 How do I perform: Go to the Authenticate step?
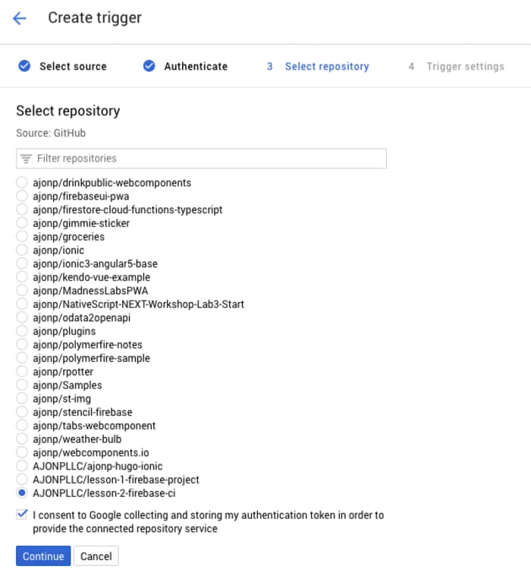(195, 66)
